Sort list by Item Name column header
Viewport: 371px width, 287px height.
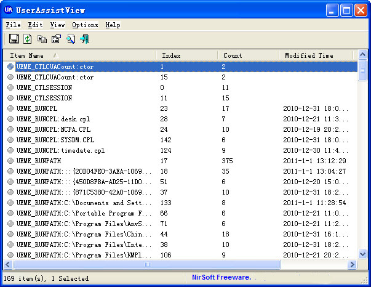(x=80, y=55)
